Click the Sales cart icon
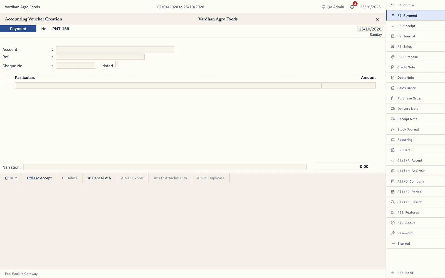The image size is (445, 278). pyautogui.click(x=393, y=47)
